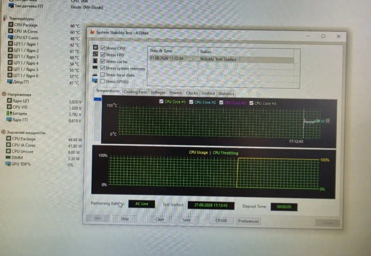Screen dimensions: 371x256
Task: Click the memory module icon beside Stress system memory
Action: coord(95,67)
